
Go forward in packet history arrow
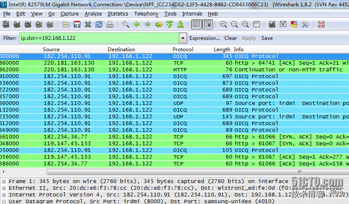tap(148, 24)
